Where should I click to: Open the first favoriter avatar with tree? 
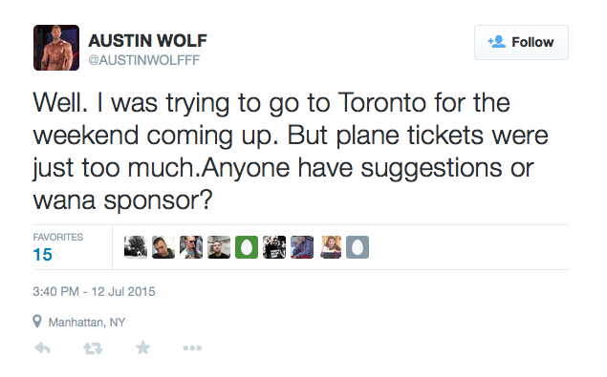pos(136,246)
